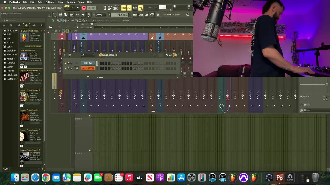The height and width of the screenshot is (185, 330).
Task: Close the Channel rack window
Action: coord(178,55)
